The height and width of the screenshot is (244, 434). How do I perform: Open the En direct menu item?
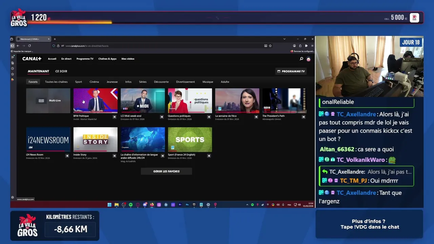[66, 59]
